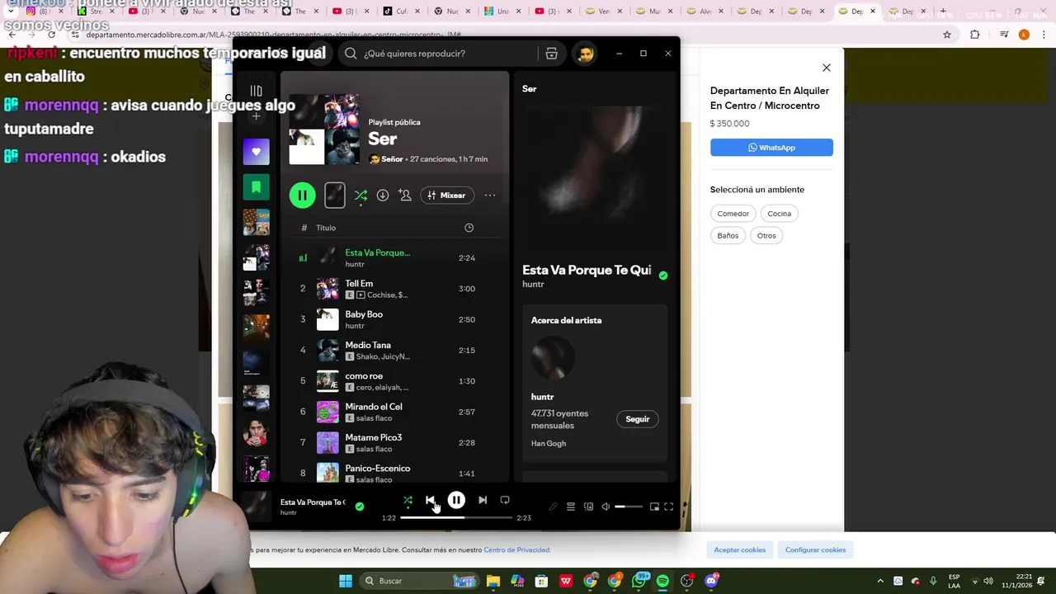Toggle shuffle in the bottom player bar
Screen dimensions: 1056x594
click(408, 500)
